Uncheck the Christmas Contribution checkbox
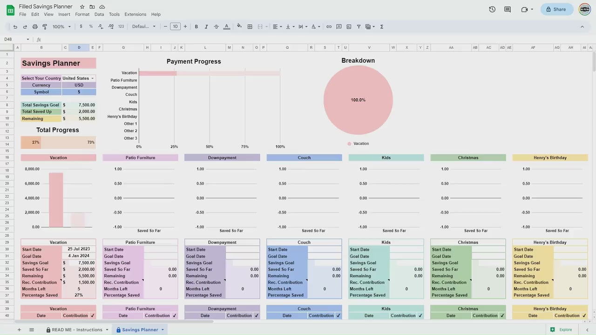The height and width of the screenshot is (335, 596). [502, 315]
